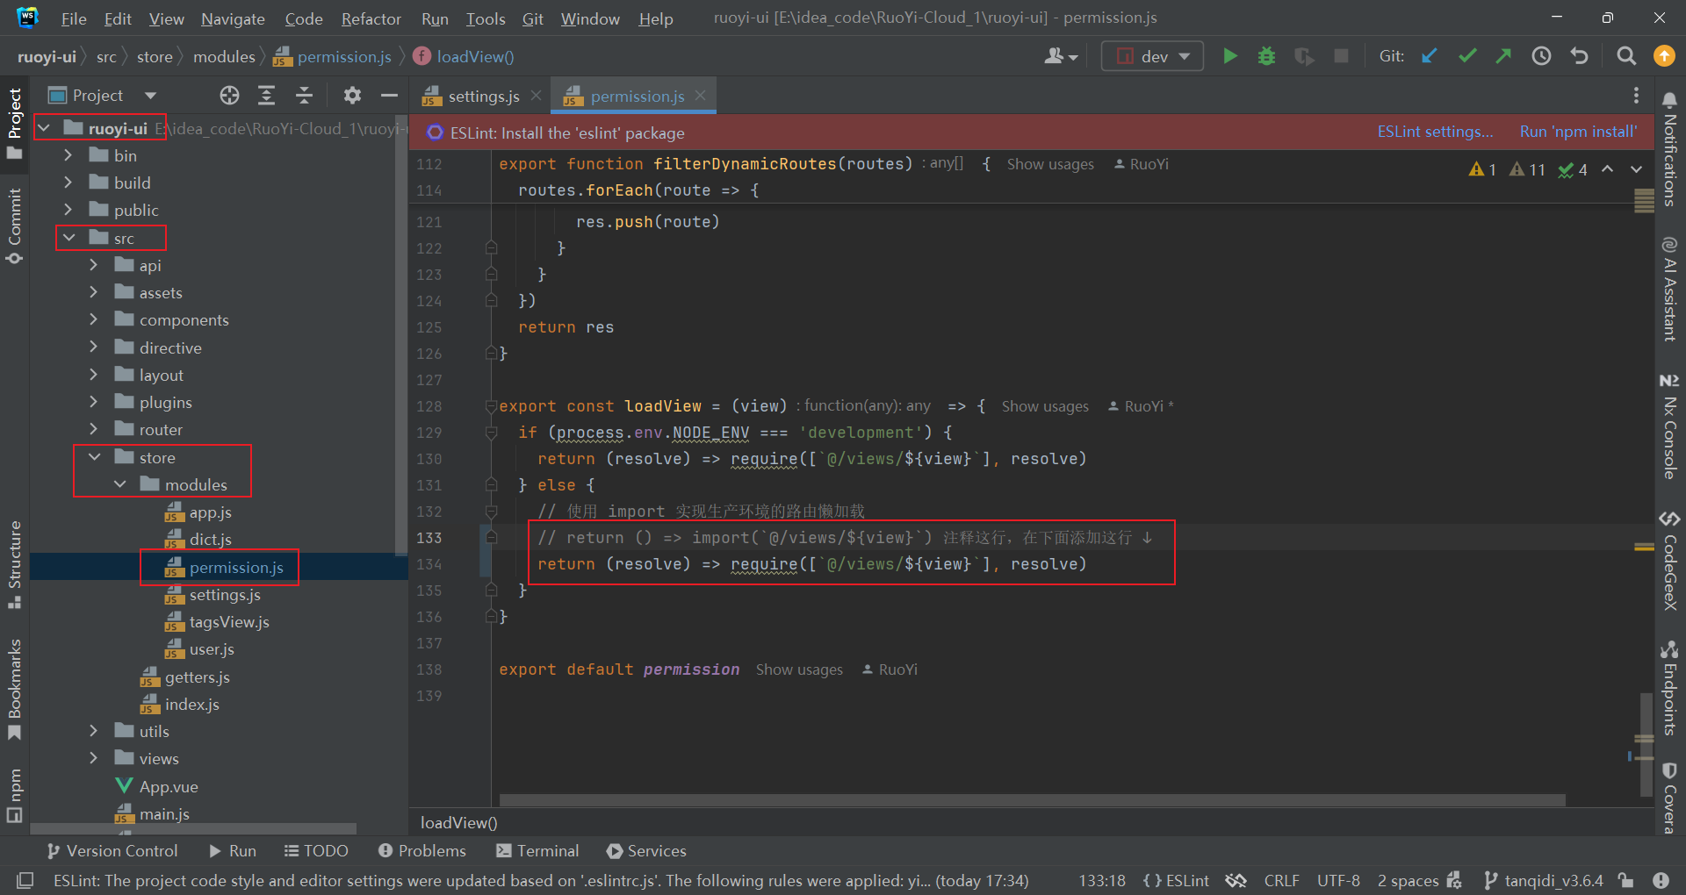This screenshot has height=895, width=1686.
Task: Click the Git update project arrow
Action: click(x=1430, y=56)
